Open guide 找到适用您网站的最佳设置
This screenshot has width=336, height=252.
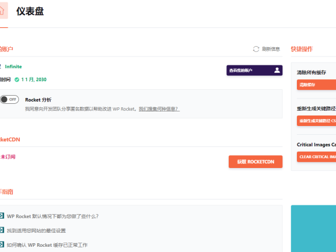pyautogui.click(x=36, y=230)
